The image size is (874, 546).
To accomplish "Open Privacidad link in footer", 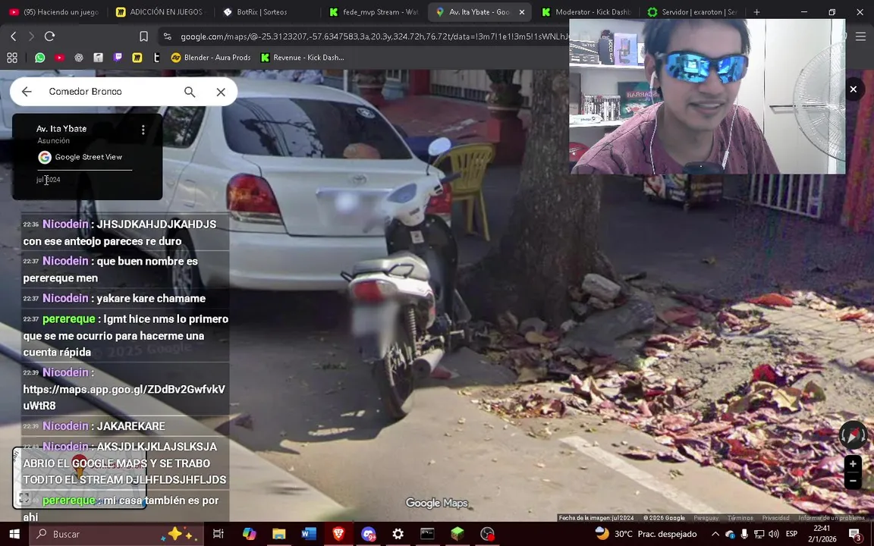I will click(775, 518).
